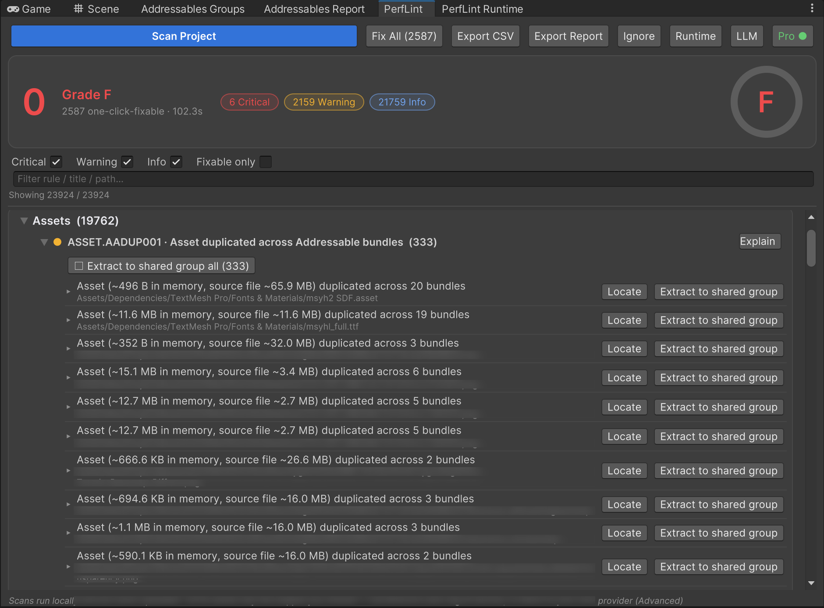Screen dimensions: 824x608
Task: Extract the ~590.1 KB asset to shared group
Action: [719, 567]
